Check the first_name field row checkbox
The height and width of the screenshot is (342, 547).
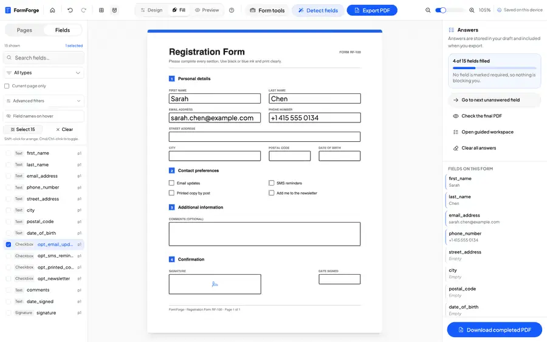[x=9, y=153]
